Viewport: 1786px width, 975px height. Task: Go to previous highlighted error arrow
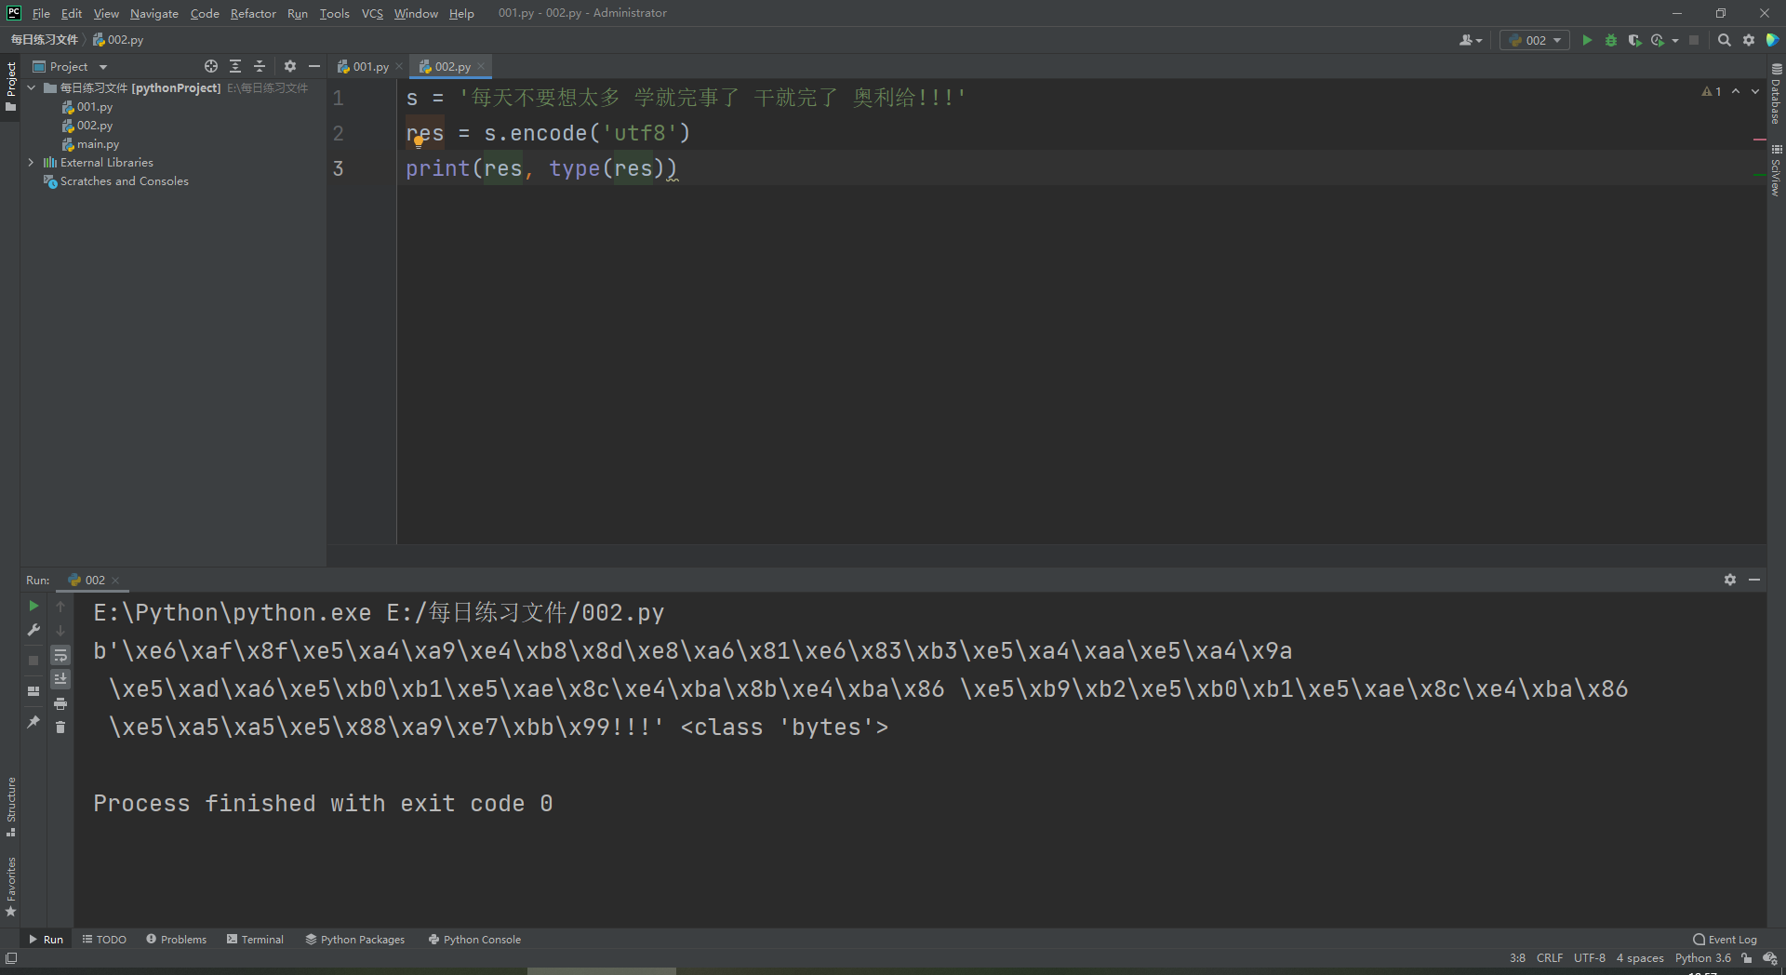[x=1736, y=91]
